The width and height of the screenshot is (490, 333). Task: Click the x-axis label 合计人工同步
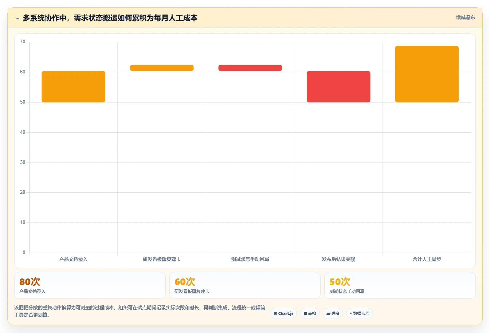coord(427,259)
